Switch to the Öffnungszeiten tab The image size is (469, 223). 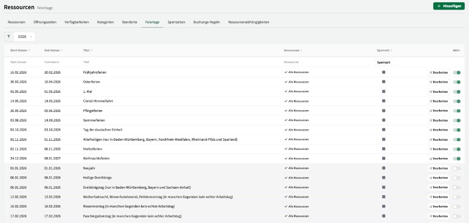[x=45, y=22]
